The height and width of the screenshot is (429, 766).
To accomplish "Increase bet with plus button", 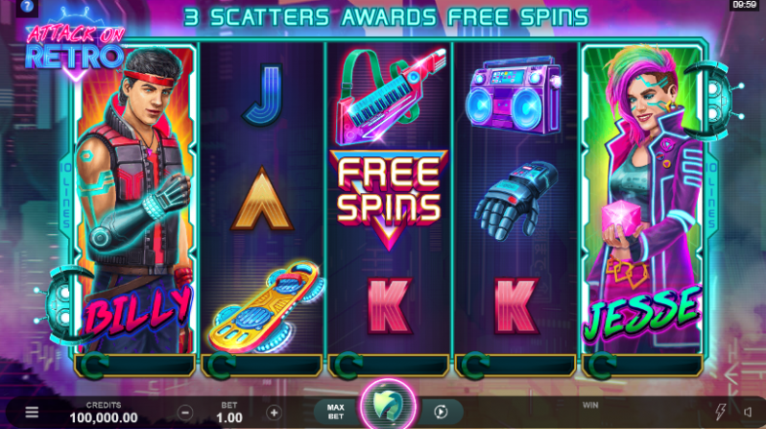I will tap(275, 413).
